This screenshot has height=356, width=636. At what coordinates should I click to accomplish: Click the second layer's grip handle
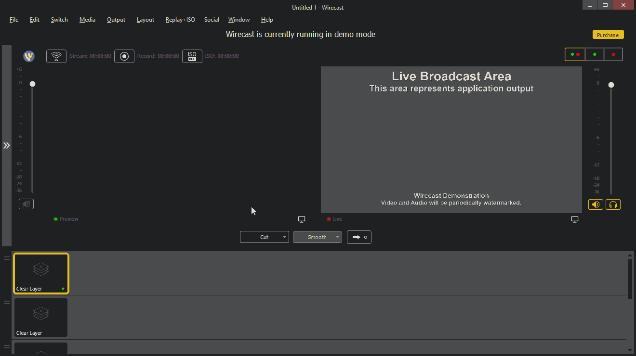(x=7, y=303)
